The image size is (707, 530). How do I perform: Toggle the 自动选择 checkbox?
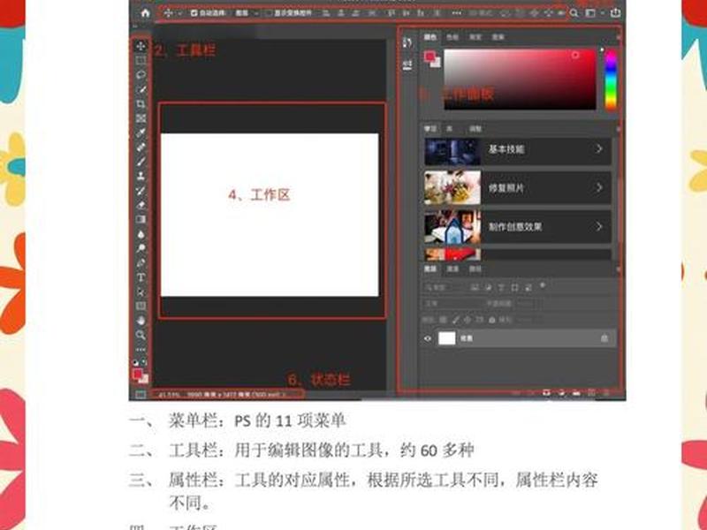[x=194, y=13]
